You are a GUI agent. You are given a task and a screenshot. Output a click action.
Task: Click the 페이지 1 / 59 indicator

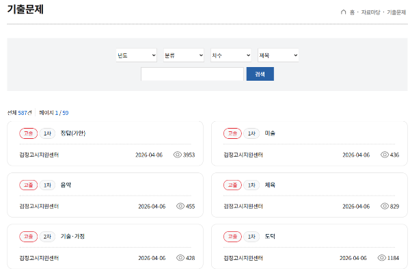pyautogui.click(x=54, y=113)
